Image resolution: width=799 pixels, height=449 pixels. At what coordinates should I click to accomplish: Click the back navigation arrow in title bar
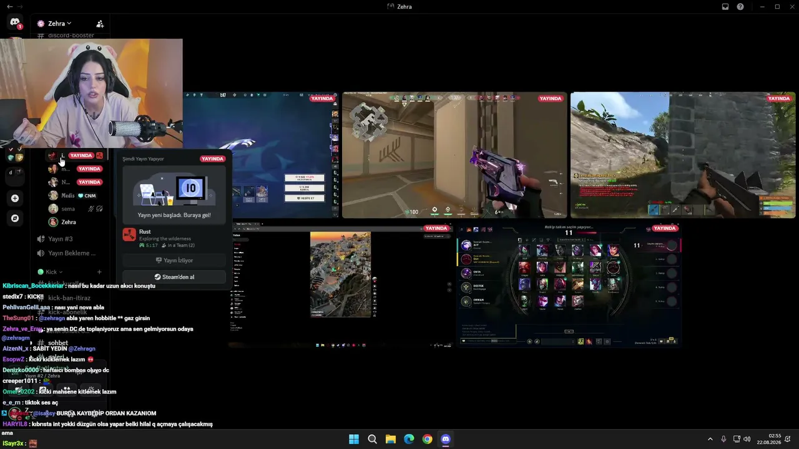pyautogui.click(x=9, y=7)
